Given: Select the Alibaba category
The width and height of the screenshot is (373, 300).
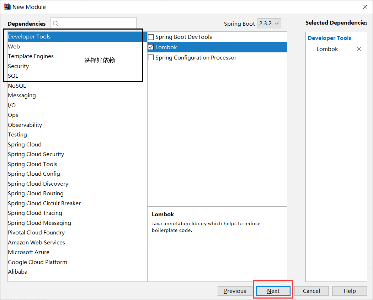Looking at the screenshot, I should pos(17,271).
